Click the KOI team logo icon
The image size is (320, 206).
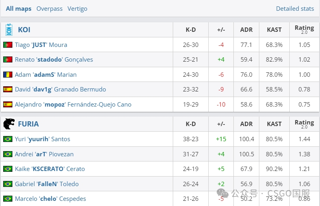tap(9, 30)
